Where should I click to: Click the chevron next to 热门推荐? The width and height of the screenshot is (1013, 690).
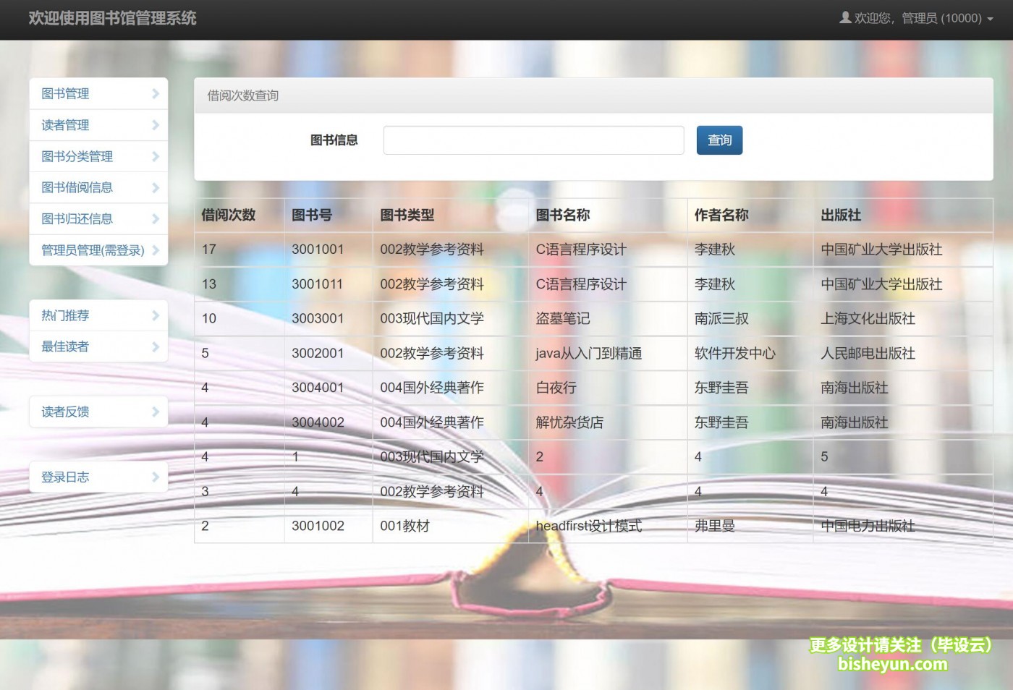coord(156,315)
